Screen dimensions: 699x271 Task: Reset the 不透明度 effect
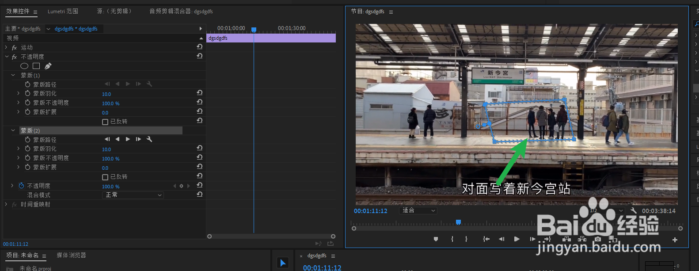pyautogui.click(x=200, y=56)
